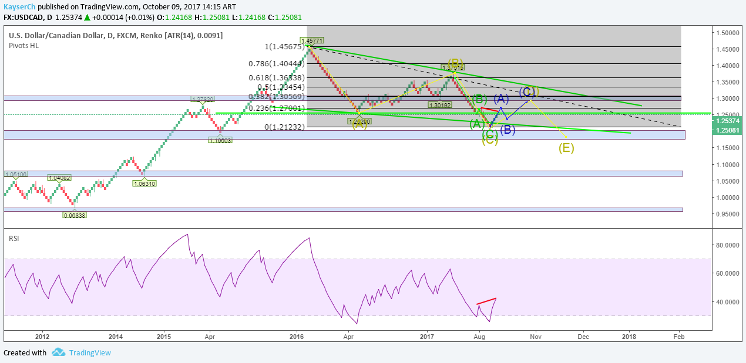
Task: Click the Pivots HL indicator label
Action: pyautogui.click(x=23, y=46)
